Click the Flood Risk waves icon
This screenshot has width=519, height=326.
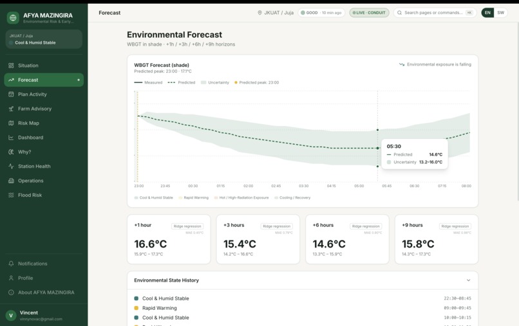pyautogui.click(x=11, y=195)
